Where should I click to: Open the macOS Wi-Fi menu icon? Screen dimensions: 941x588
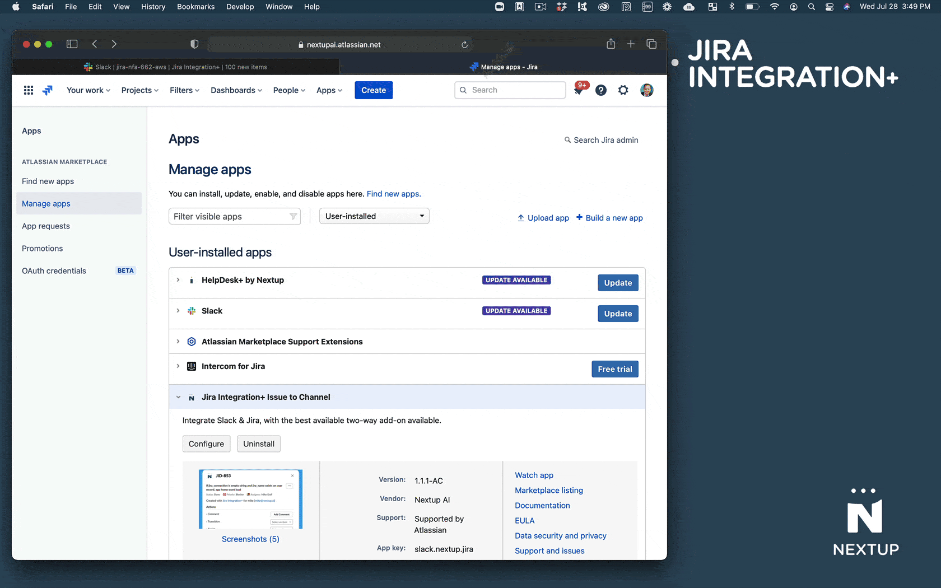pos(775,7)
